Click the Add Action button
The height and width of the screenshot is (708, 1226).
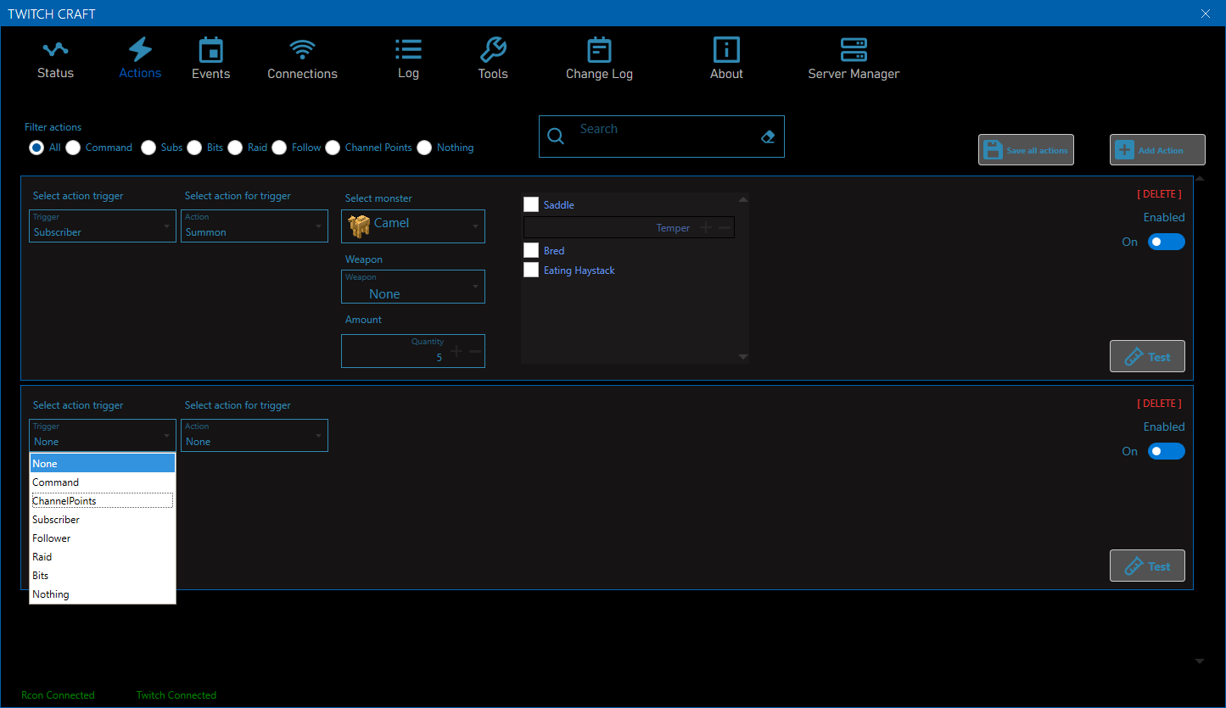[x=1157, y=150]
